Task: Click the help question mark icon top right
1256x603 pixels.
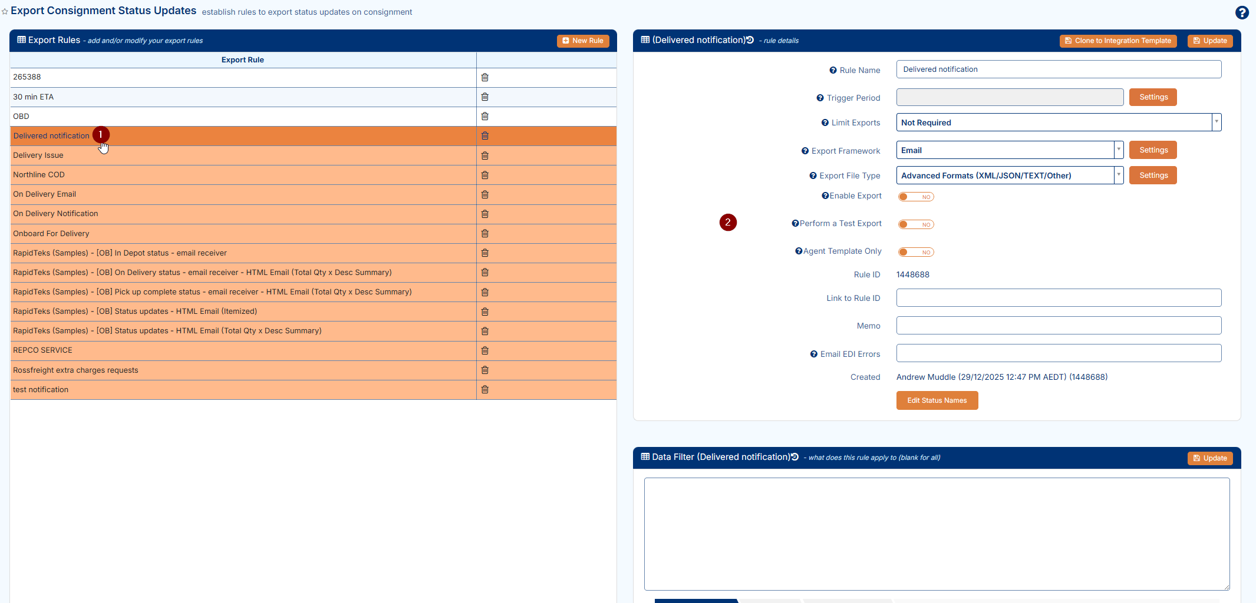Action: (1241, 12)
